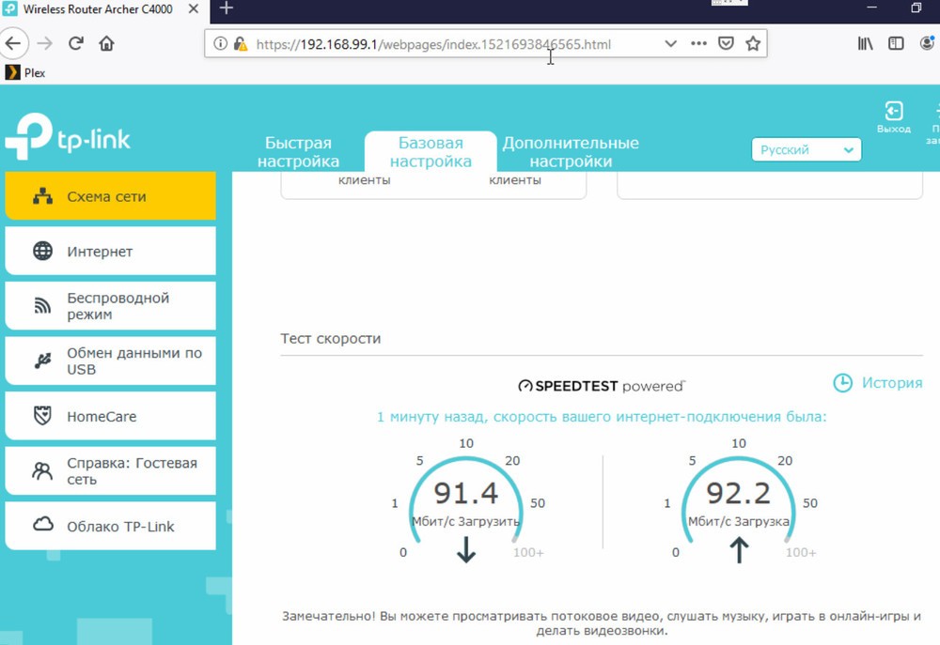
Task: Open the Русский language dropdown
Action: click(806, 150)
